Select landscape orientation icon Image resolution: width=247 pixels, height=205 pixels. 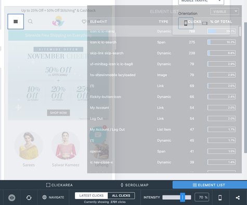pos(205,23)
